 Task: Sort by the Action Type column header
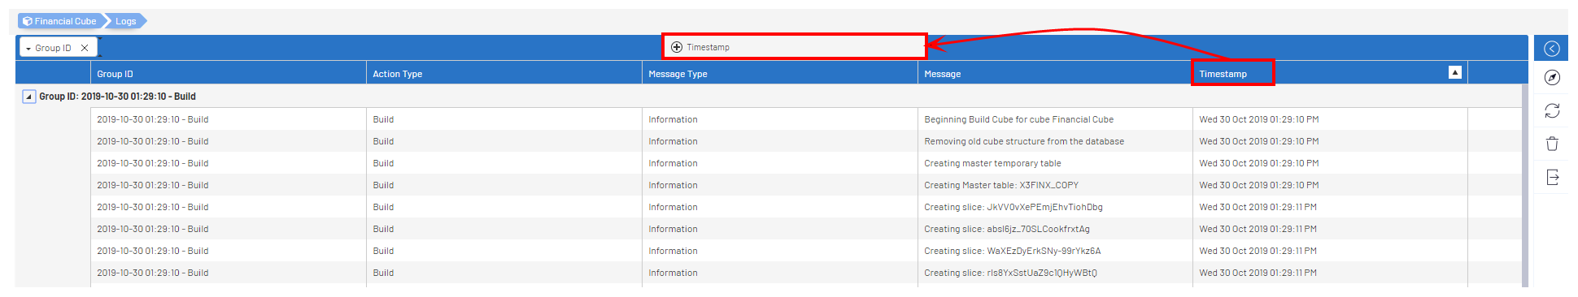pyautogui.click(x=503, y=74)
